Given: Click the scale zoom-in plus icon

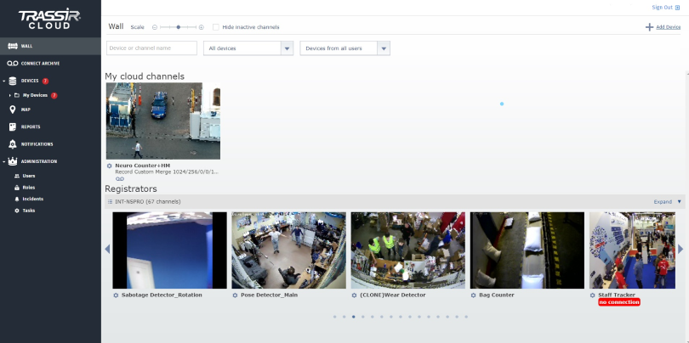Looking at the screenshot, I should pos(202,27).
